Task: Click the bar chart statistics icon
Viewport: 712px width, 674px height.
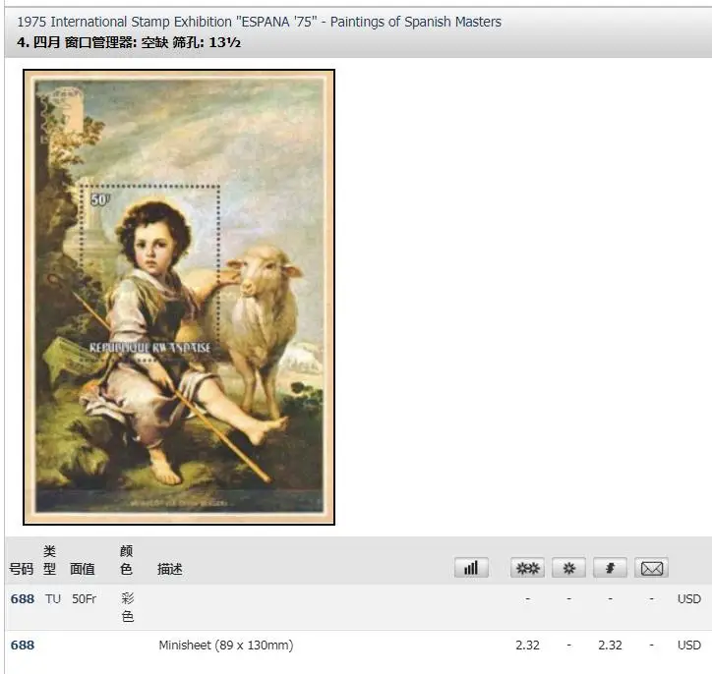Action: 471,568
